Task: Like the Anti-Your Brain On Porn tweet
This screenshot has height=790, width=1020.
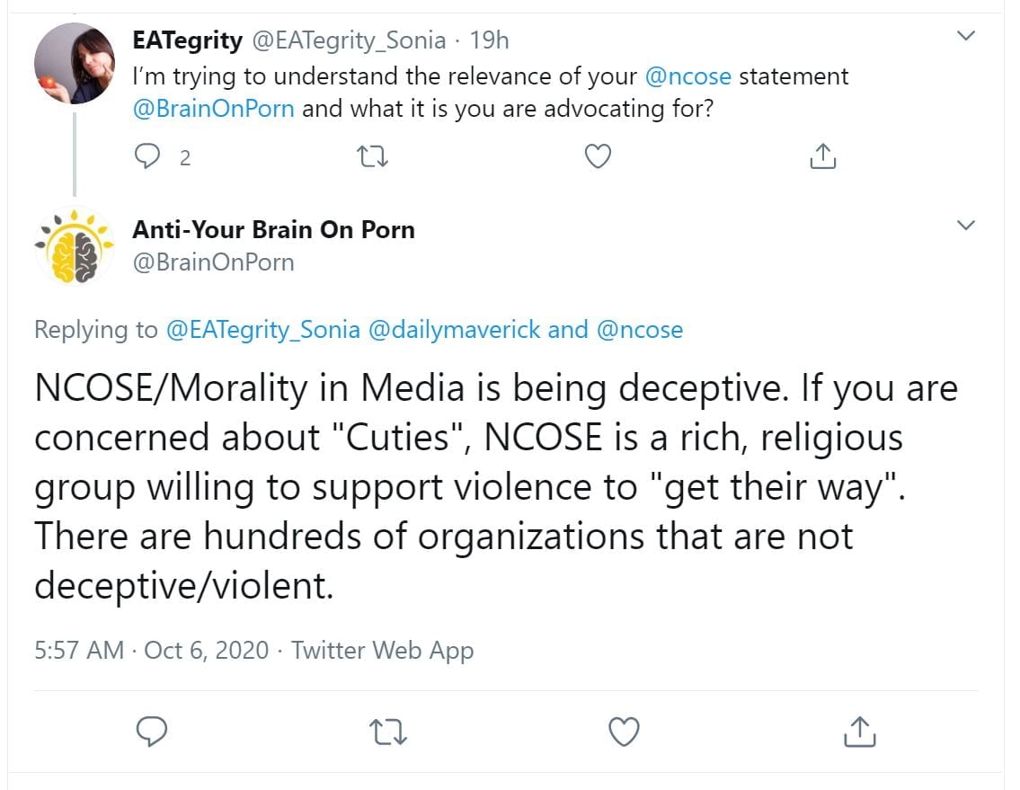Action: [624, 732]
